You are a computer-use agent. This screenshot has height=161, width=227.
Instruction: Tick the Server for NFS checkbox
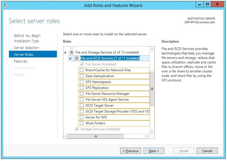(x=82, y=117)
